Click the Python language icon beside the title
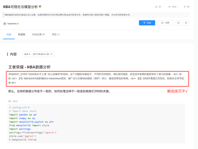 40,7
